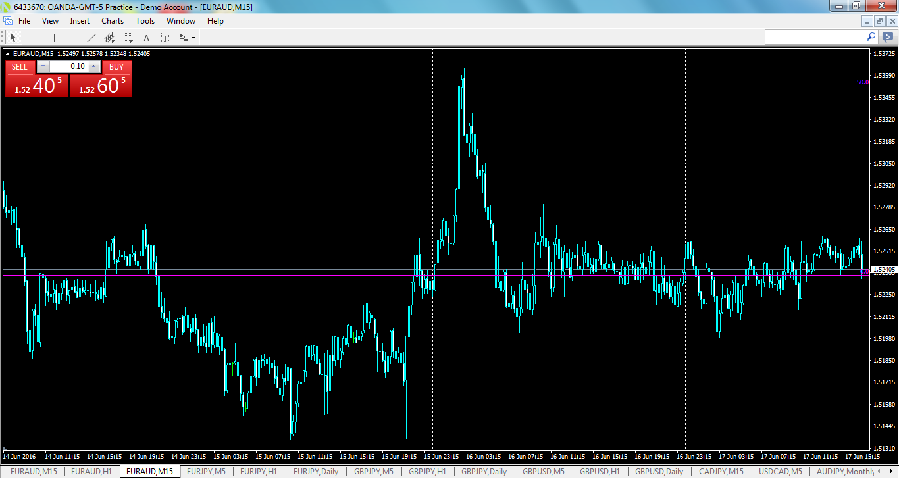The width and height of the screenshot is (899, 479).
Task: Select the Vertical Line drawing tool
Action: [54, 38]
